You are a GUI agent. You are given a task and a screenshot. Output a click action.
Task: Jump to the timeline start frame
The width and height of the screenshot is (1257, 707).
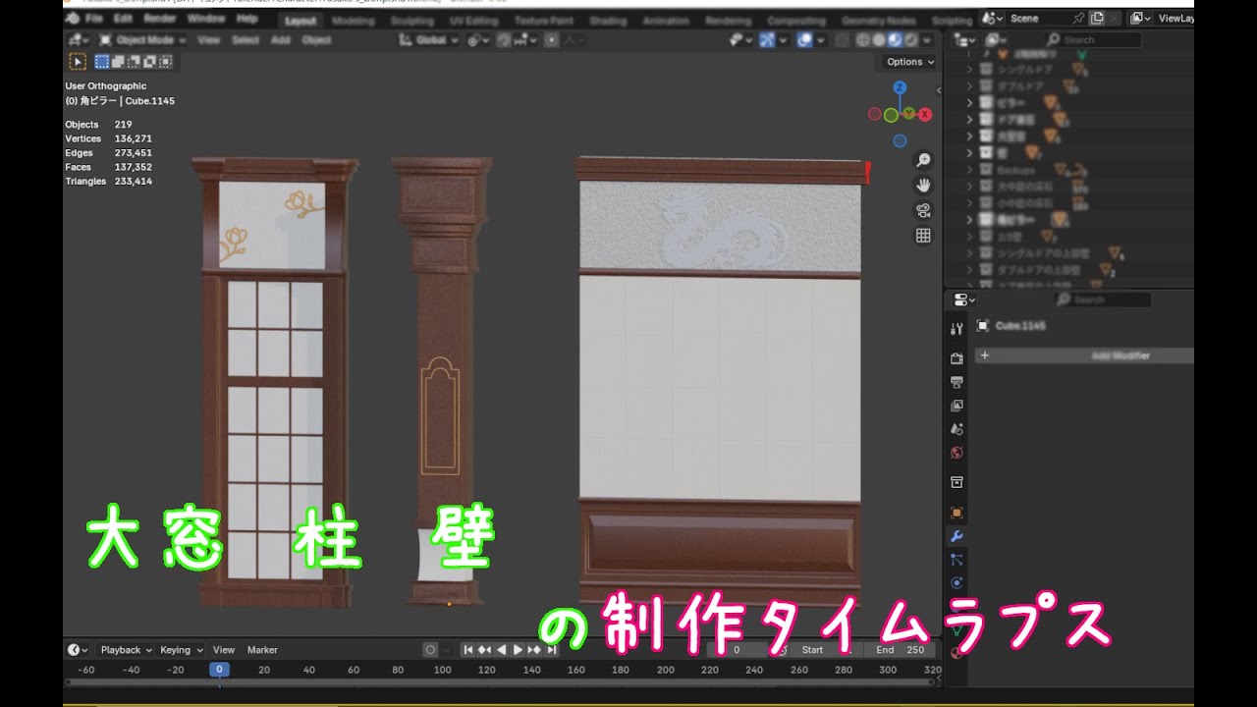click(x=468, y=650)
